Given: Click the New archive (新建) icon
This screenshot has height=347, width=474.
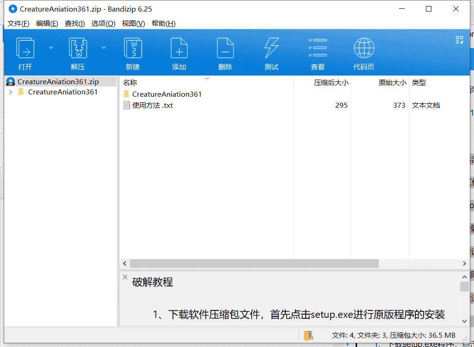Looking at the screenshot, I should [x=133, y=48].
